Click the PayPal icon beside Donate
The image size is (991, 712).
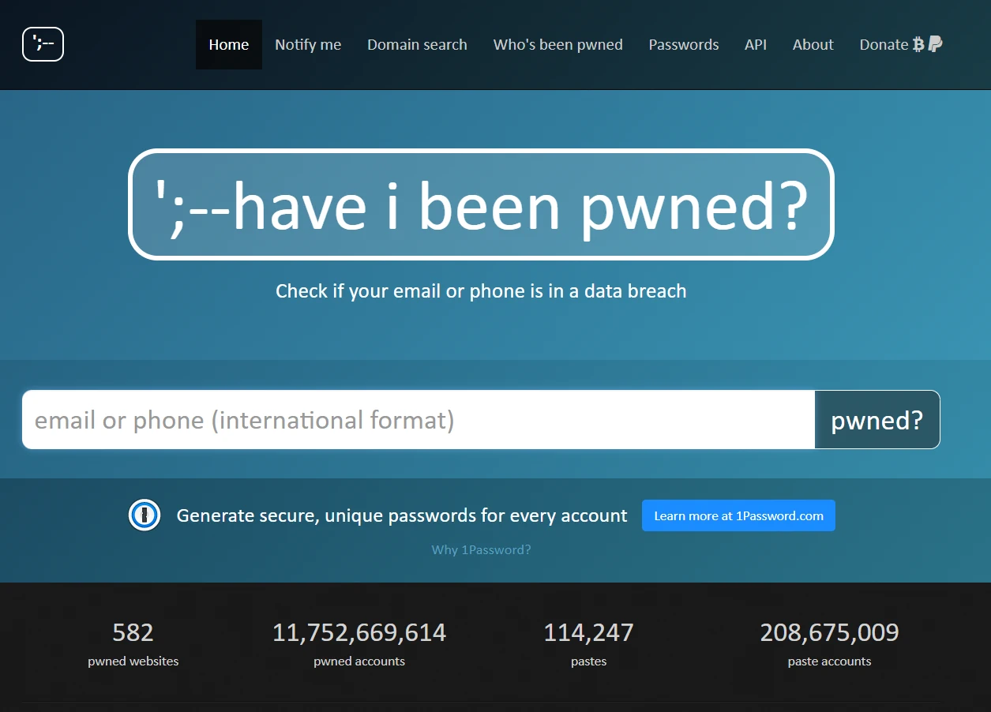(x=936, y=44)
